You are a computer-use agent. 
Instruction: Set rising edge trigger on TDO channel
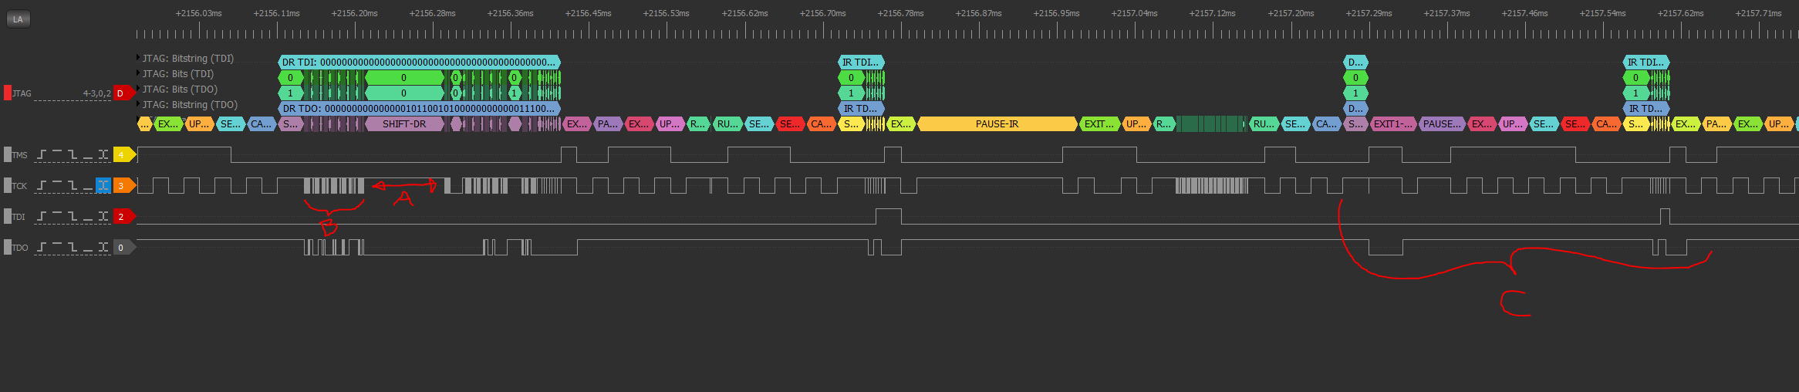[x=42, y=248]
